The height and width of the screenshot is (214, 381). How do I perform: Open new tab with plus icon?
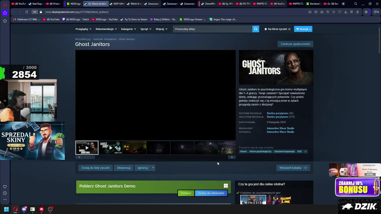[x=343, y=4]
